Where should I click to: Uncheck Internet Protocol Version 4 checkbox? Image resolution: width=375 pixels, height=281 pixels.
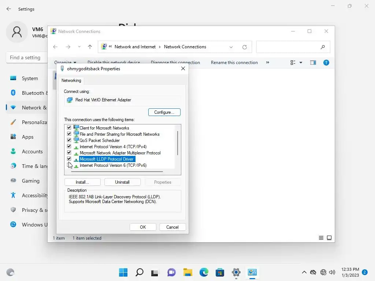69,146
